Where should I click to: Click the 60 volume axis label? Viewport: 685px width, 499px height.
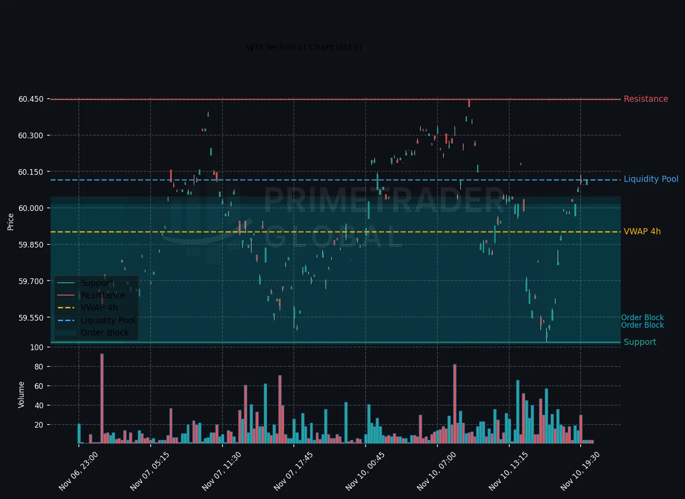39,386
